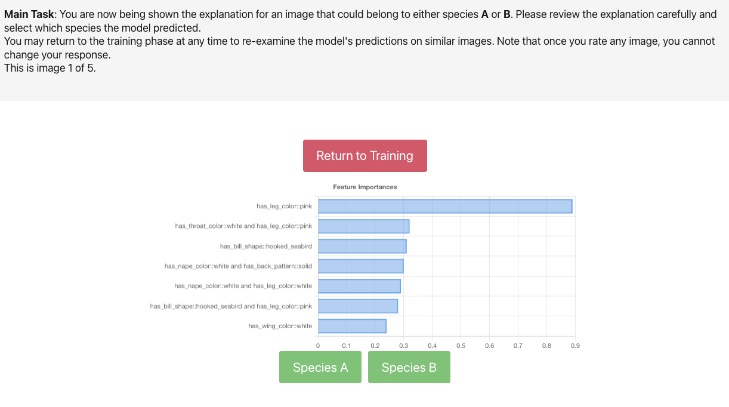Click the Feature Importances chart title
The height and width of the screenshot is (407, 729).
coord(364,187)
